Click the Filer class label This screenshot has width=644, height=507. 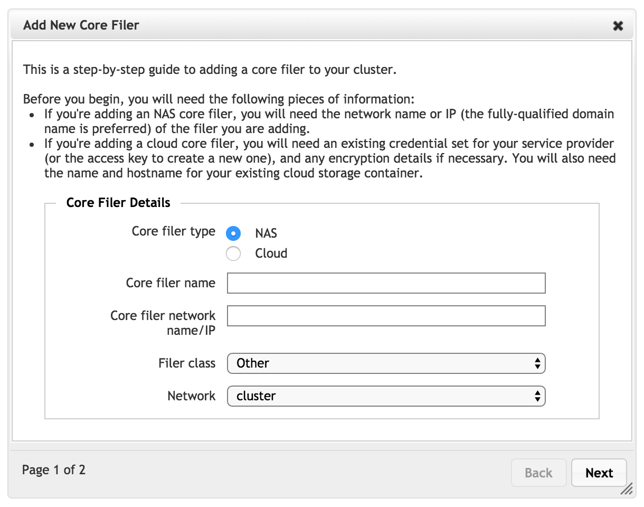187,363
